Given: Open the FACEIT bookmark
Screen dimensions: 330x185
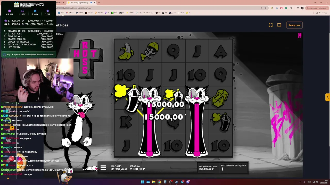Looking at the screenshot, I should tap(89, 13).
